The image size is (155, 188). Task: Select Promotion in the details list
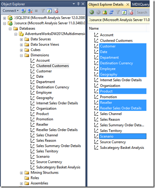coord(108,97)
